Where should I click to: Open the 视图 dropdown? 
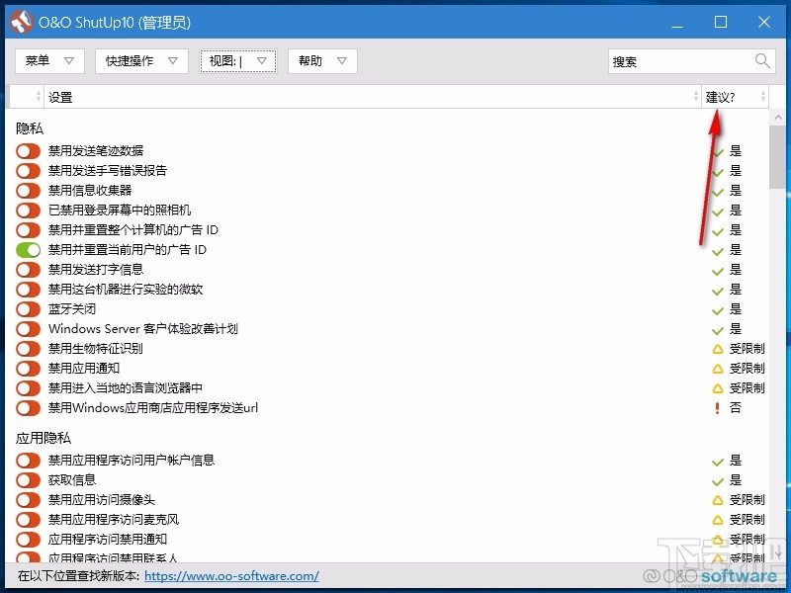pyautogui.click(x=237, y=60)
